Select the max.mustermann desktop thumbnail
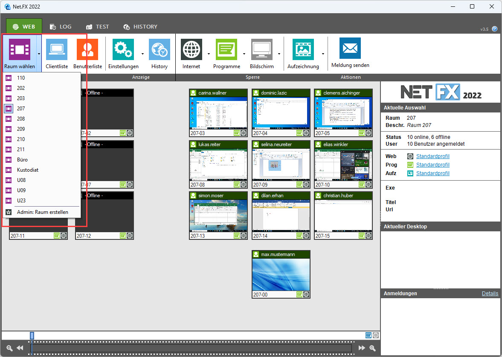 point(281,274)
